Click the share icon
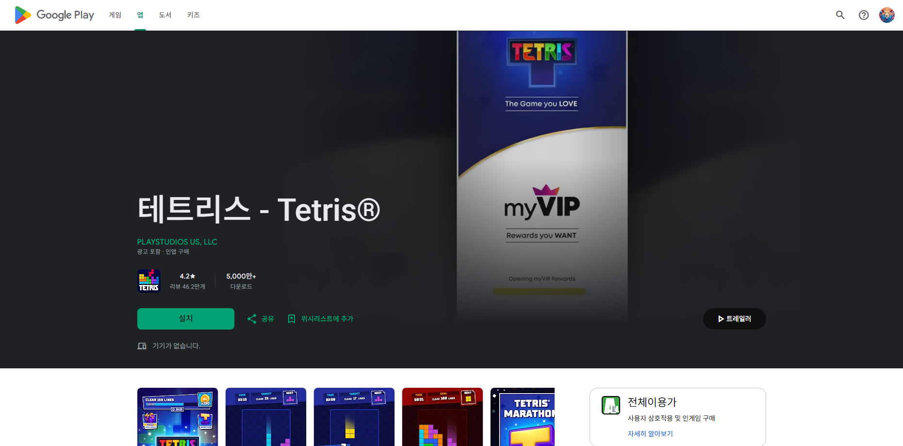The width and height of the screenshot is (903, 446). point(252,319)
